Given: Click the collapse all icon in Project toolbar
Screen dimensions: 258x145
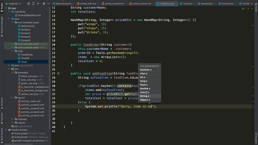Looking at the screenshot, I should [38, 4].
